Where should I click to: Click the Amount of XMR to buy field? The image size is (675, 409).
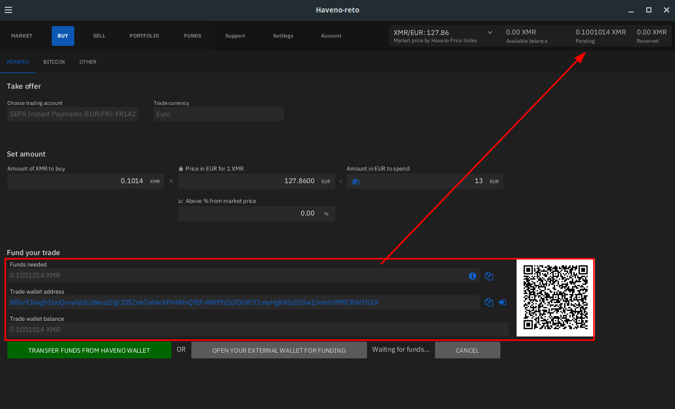[78, 182]
